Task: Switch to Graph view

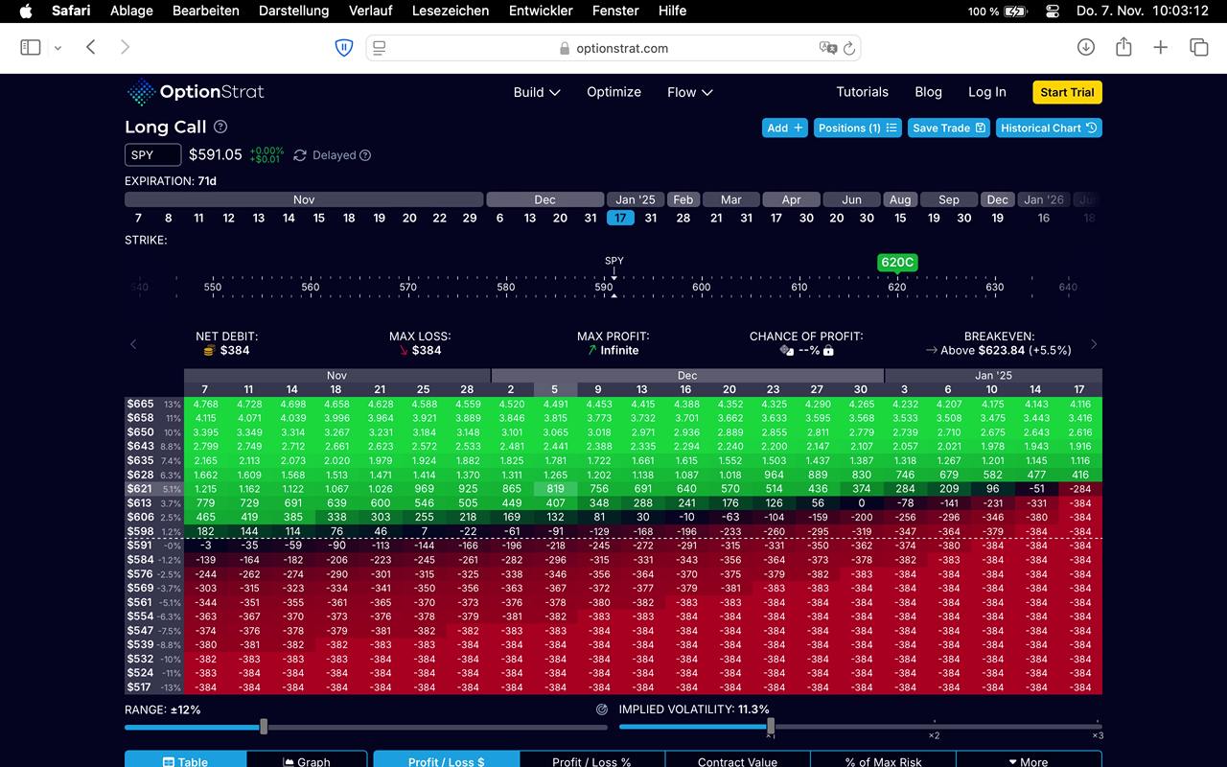Action: coord(307,761)
